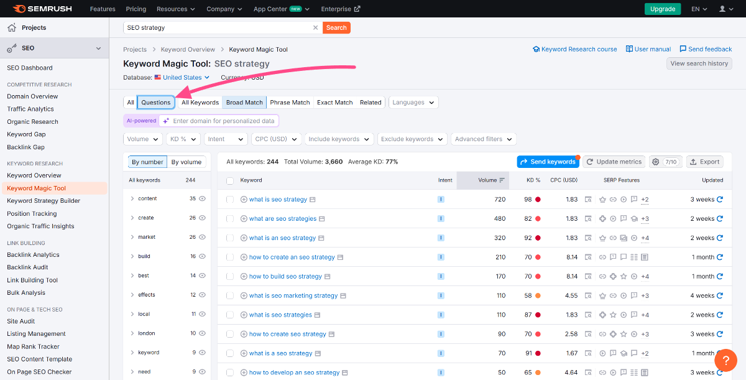746x380 pixels.
Task: Open Include keywords dropdown
Action: [x=339, y=139]
